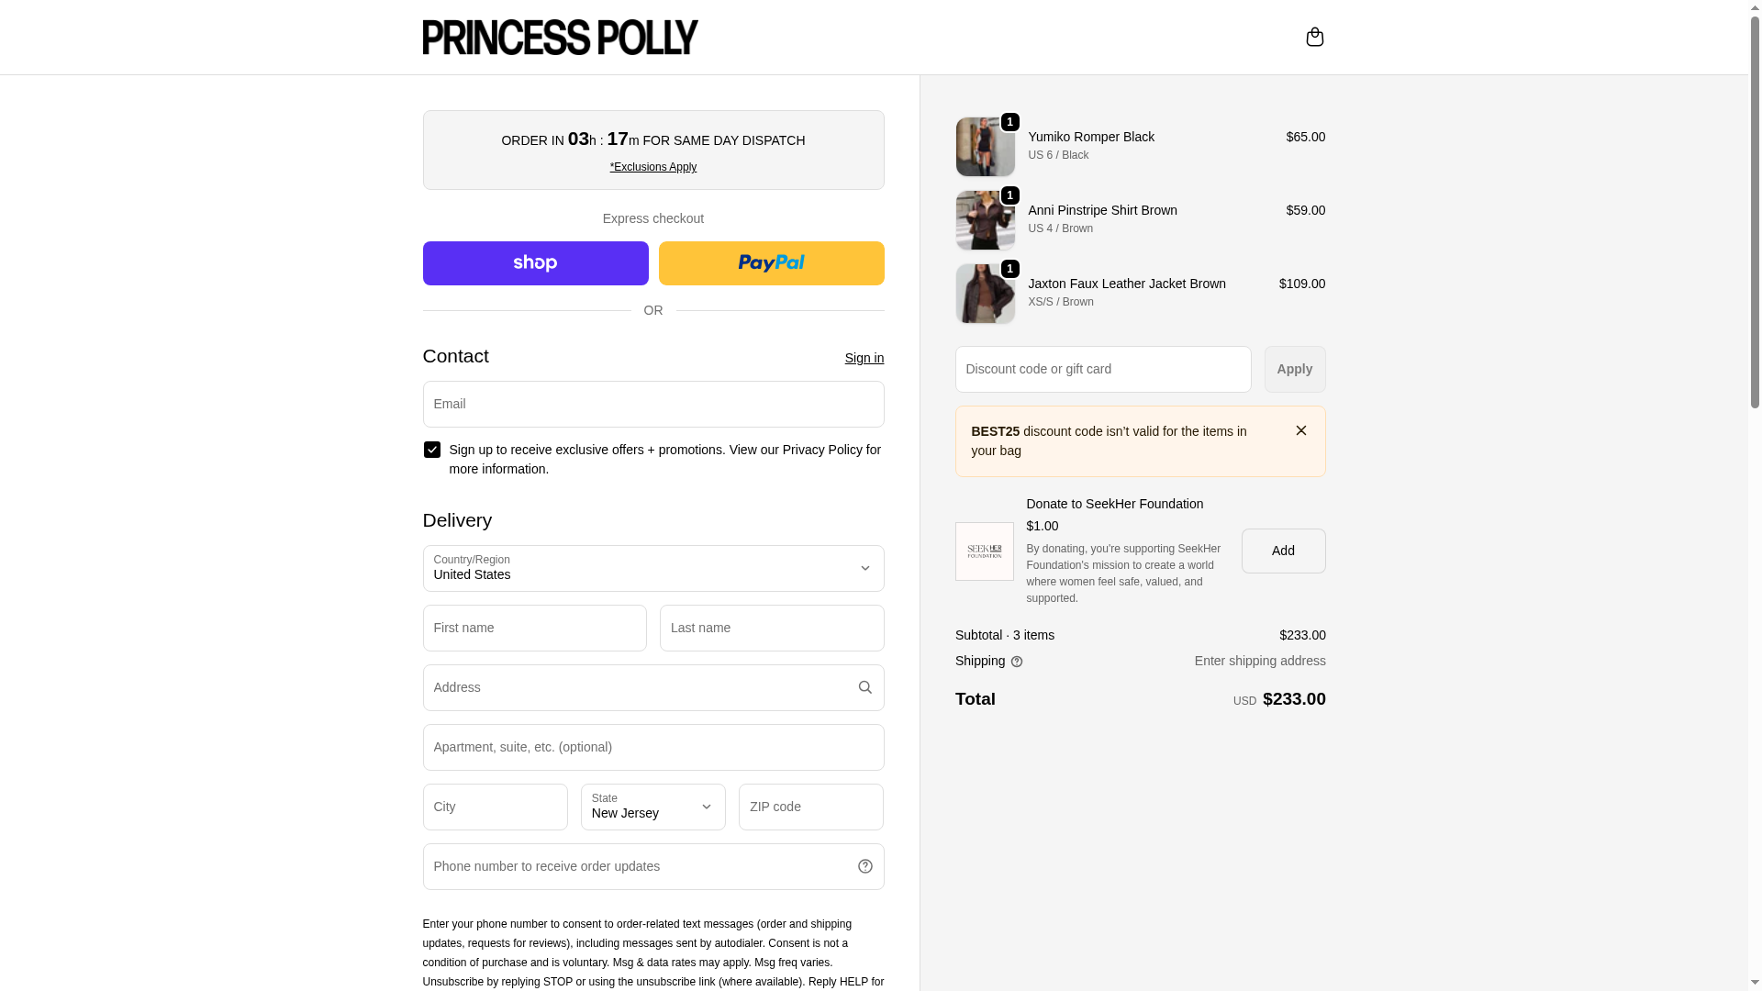Screen dimensions: 1762x991
Task: Expand the State dropdown showing New Jersey
Action: click(x=652, y=807)
